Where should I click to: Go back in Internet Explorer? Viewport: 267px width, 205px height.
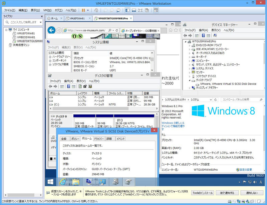point(51,30)
